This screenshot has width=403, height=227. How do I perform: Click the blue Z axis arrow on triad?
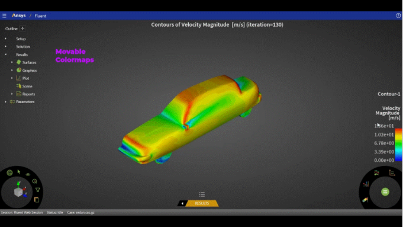coord(25,196)
